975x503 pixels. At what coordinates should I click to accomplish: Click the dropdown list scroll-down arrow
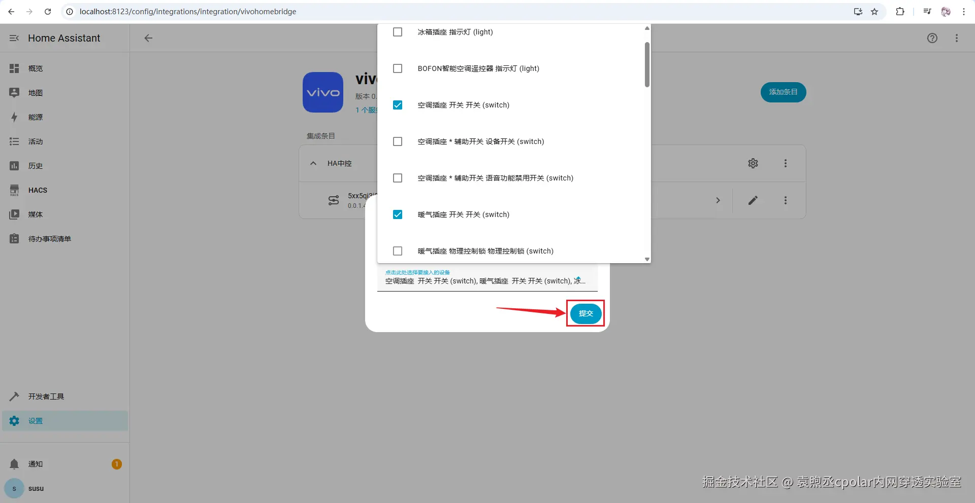click(647, 259)
